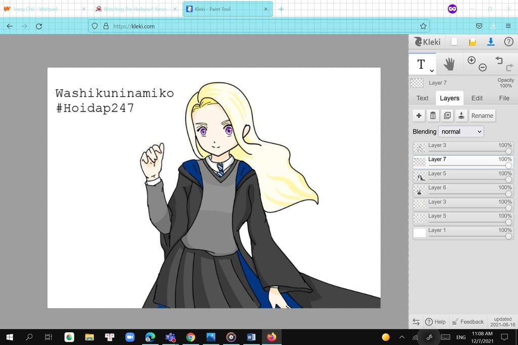Select Layer 7 in the layer list

click(463, 162)
